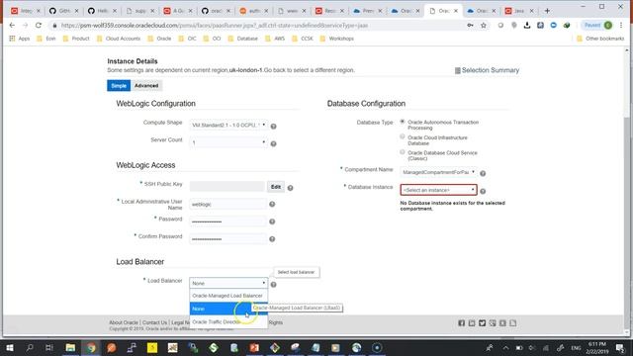
Task: Switch to the Advanced tab
Action: 146,86
